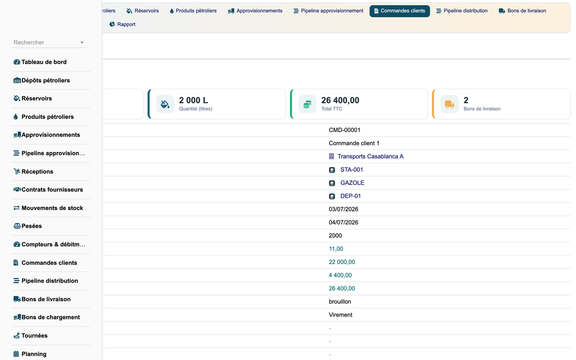Image resolution: width=576 pixels, height=360 pixels.
Task: Open the GAZOLE product link
Action: click(352, 183)
